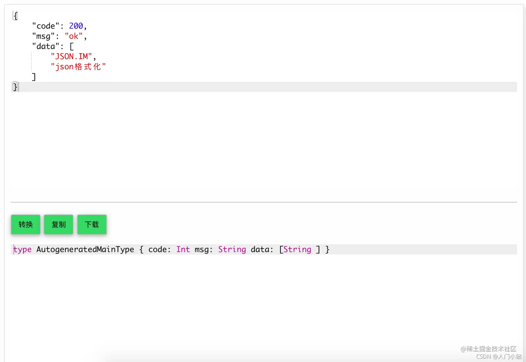Click the 下载 download button

click(x=92, y=225)
